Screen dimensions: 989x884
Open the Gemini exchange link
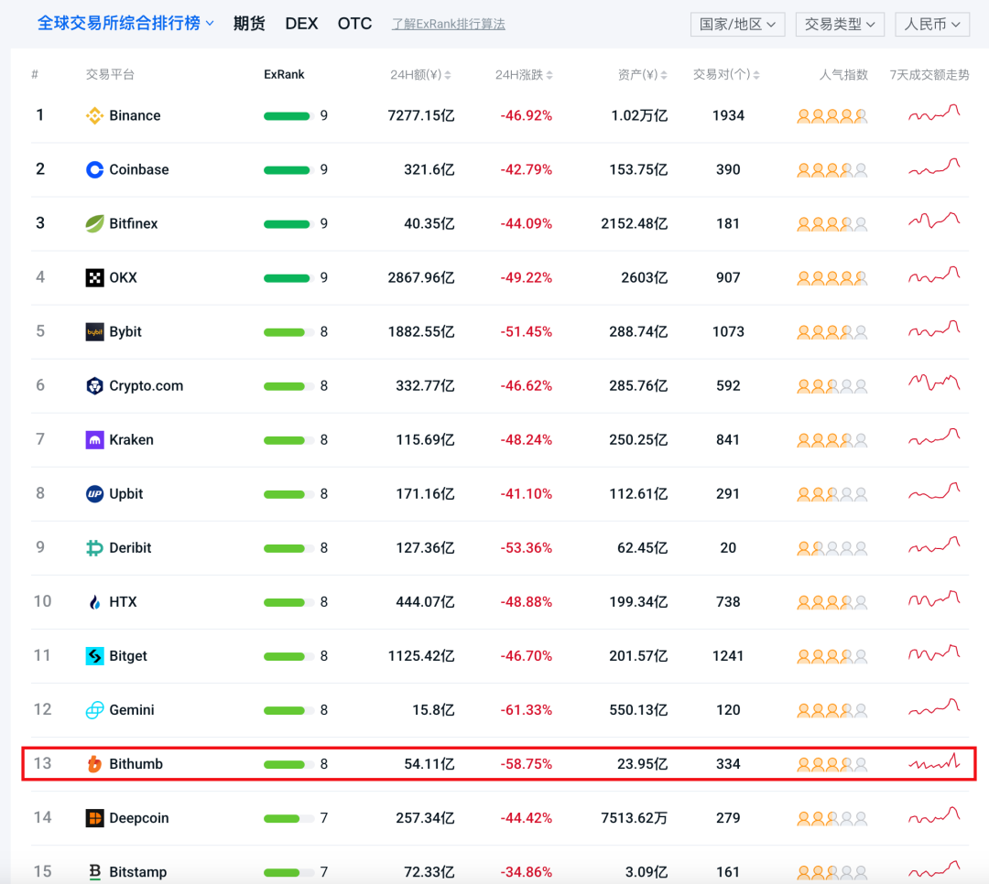click(x=132, y=710)
